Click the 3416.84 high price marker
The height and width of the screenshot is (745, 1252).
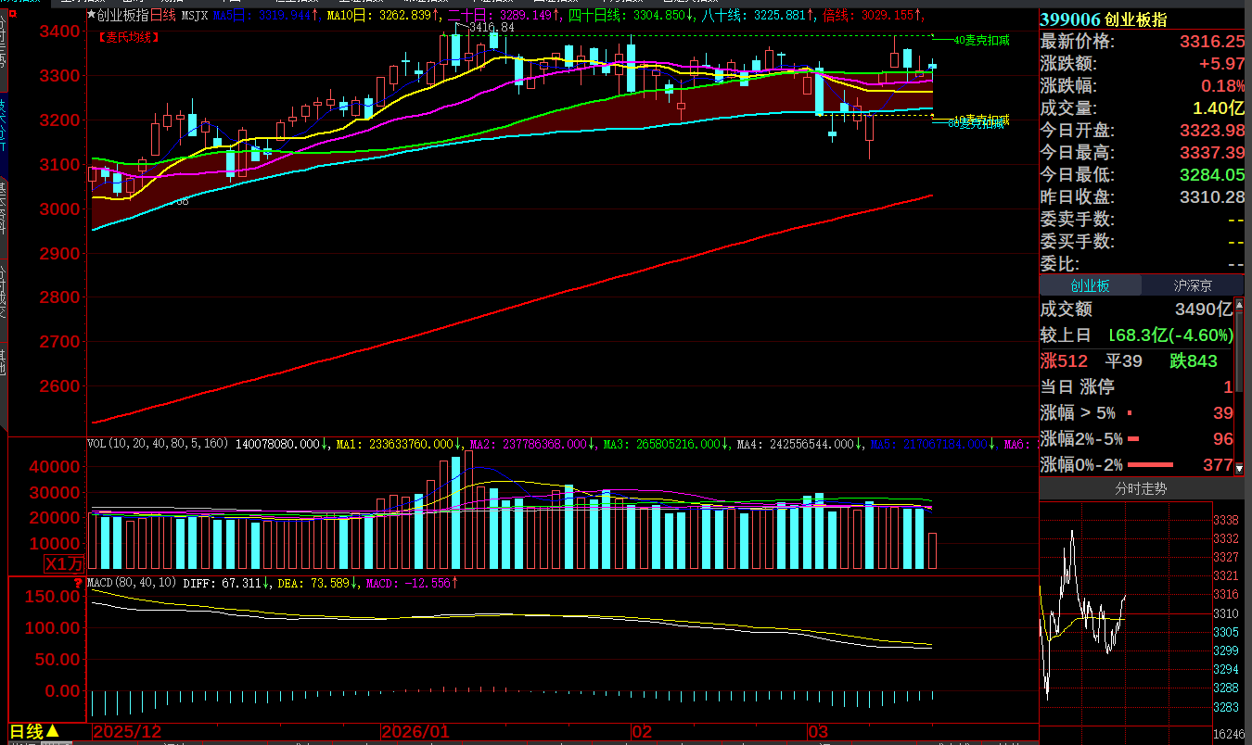492,28
